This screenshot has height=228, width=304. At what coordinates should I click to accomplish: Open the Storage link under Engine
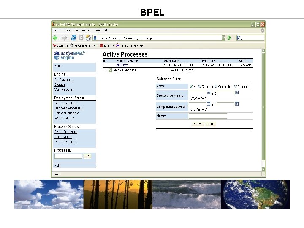coord(60,84)
